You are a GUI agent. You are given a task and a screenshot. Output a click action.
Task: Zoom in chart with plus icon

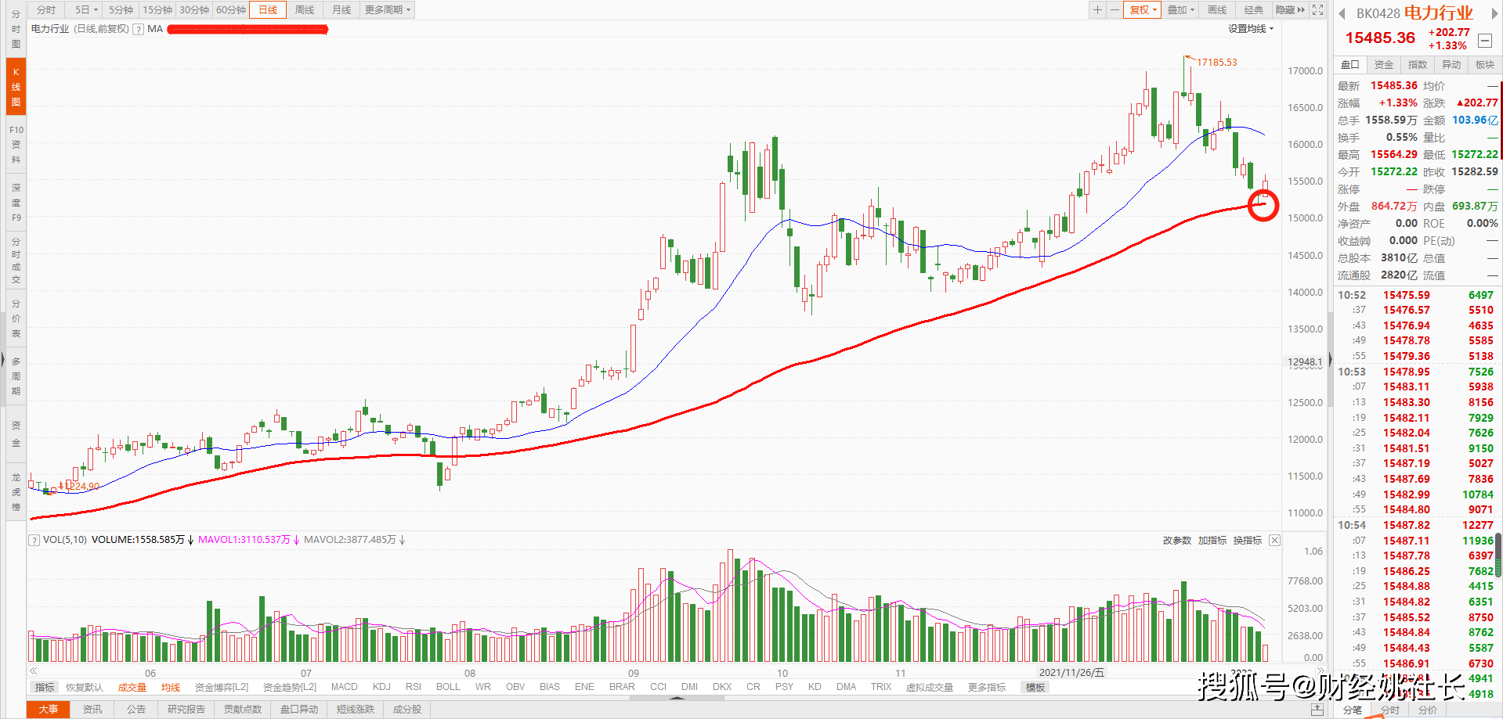1097,9
